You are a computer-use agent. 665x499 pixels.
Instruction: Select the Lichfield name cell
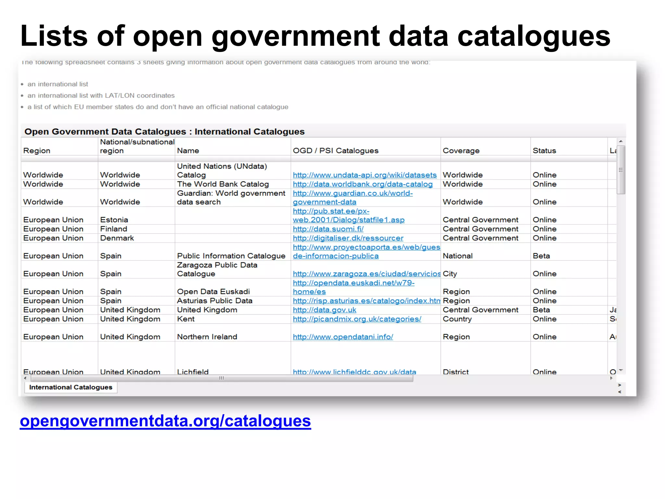click(233, 358)
